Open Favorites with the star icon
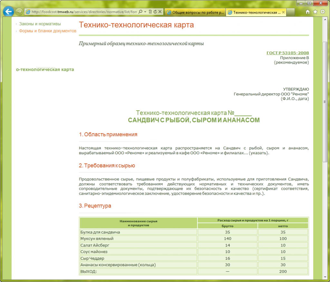This screenshot has width=330, height=282. pos(315,12)
